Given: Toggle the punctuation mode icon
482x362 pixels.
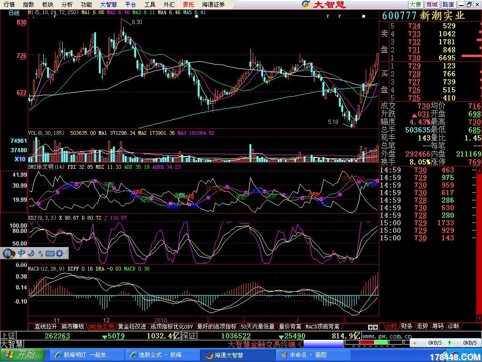Looking at the screenshot, I should click(x=40, y=253).
